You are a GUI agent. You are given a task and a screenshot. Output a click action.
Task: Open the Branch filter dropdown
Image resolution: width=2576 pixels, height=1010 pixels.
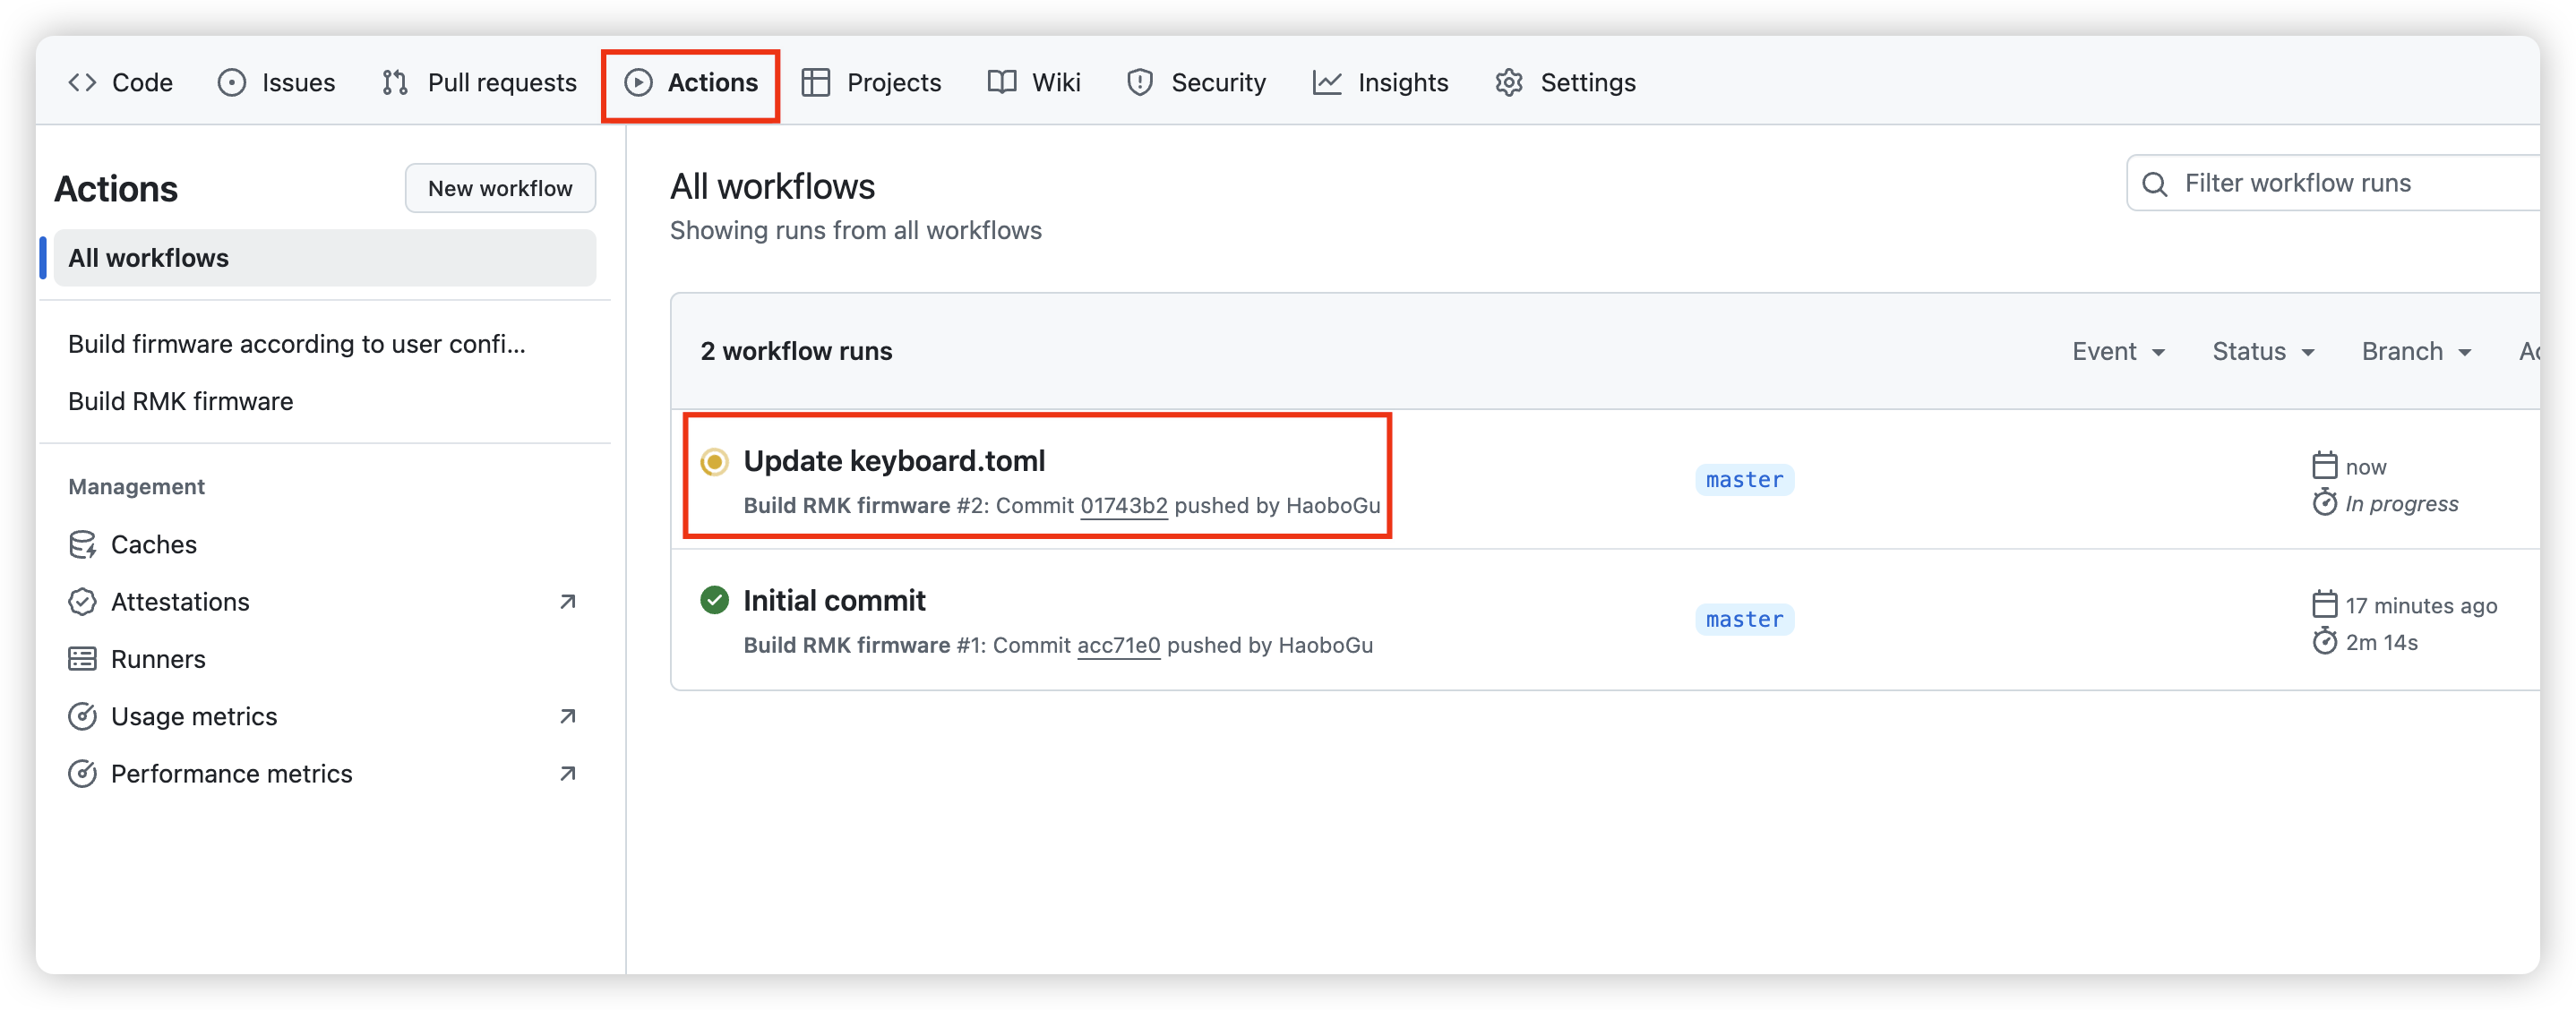click(x=2416, y=352)
